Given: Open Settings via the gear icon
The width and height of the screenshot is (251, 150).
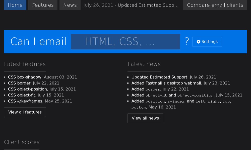Looking at the screenshot, I should tap(207, 41).
